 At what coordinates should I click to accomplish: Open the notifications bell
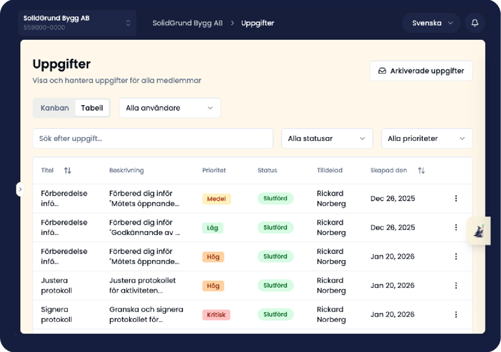(x=475, y=23)
